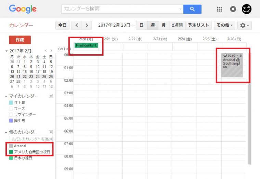Select day 31 in the mini calendar
Screen dimensions: 260x179
18,62
